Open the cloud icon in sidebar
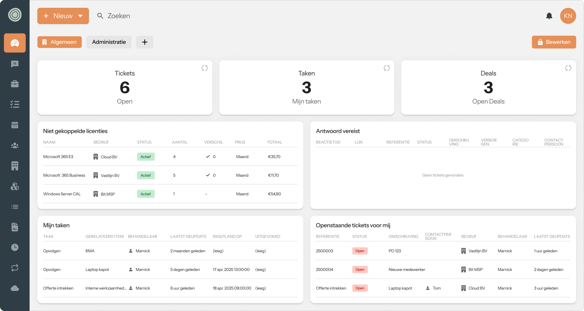The height and width of the screenshot is (311, 584). click(x=15, y=288)
